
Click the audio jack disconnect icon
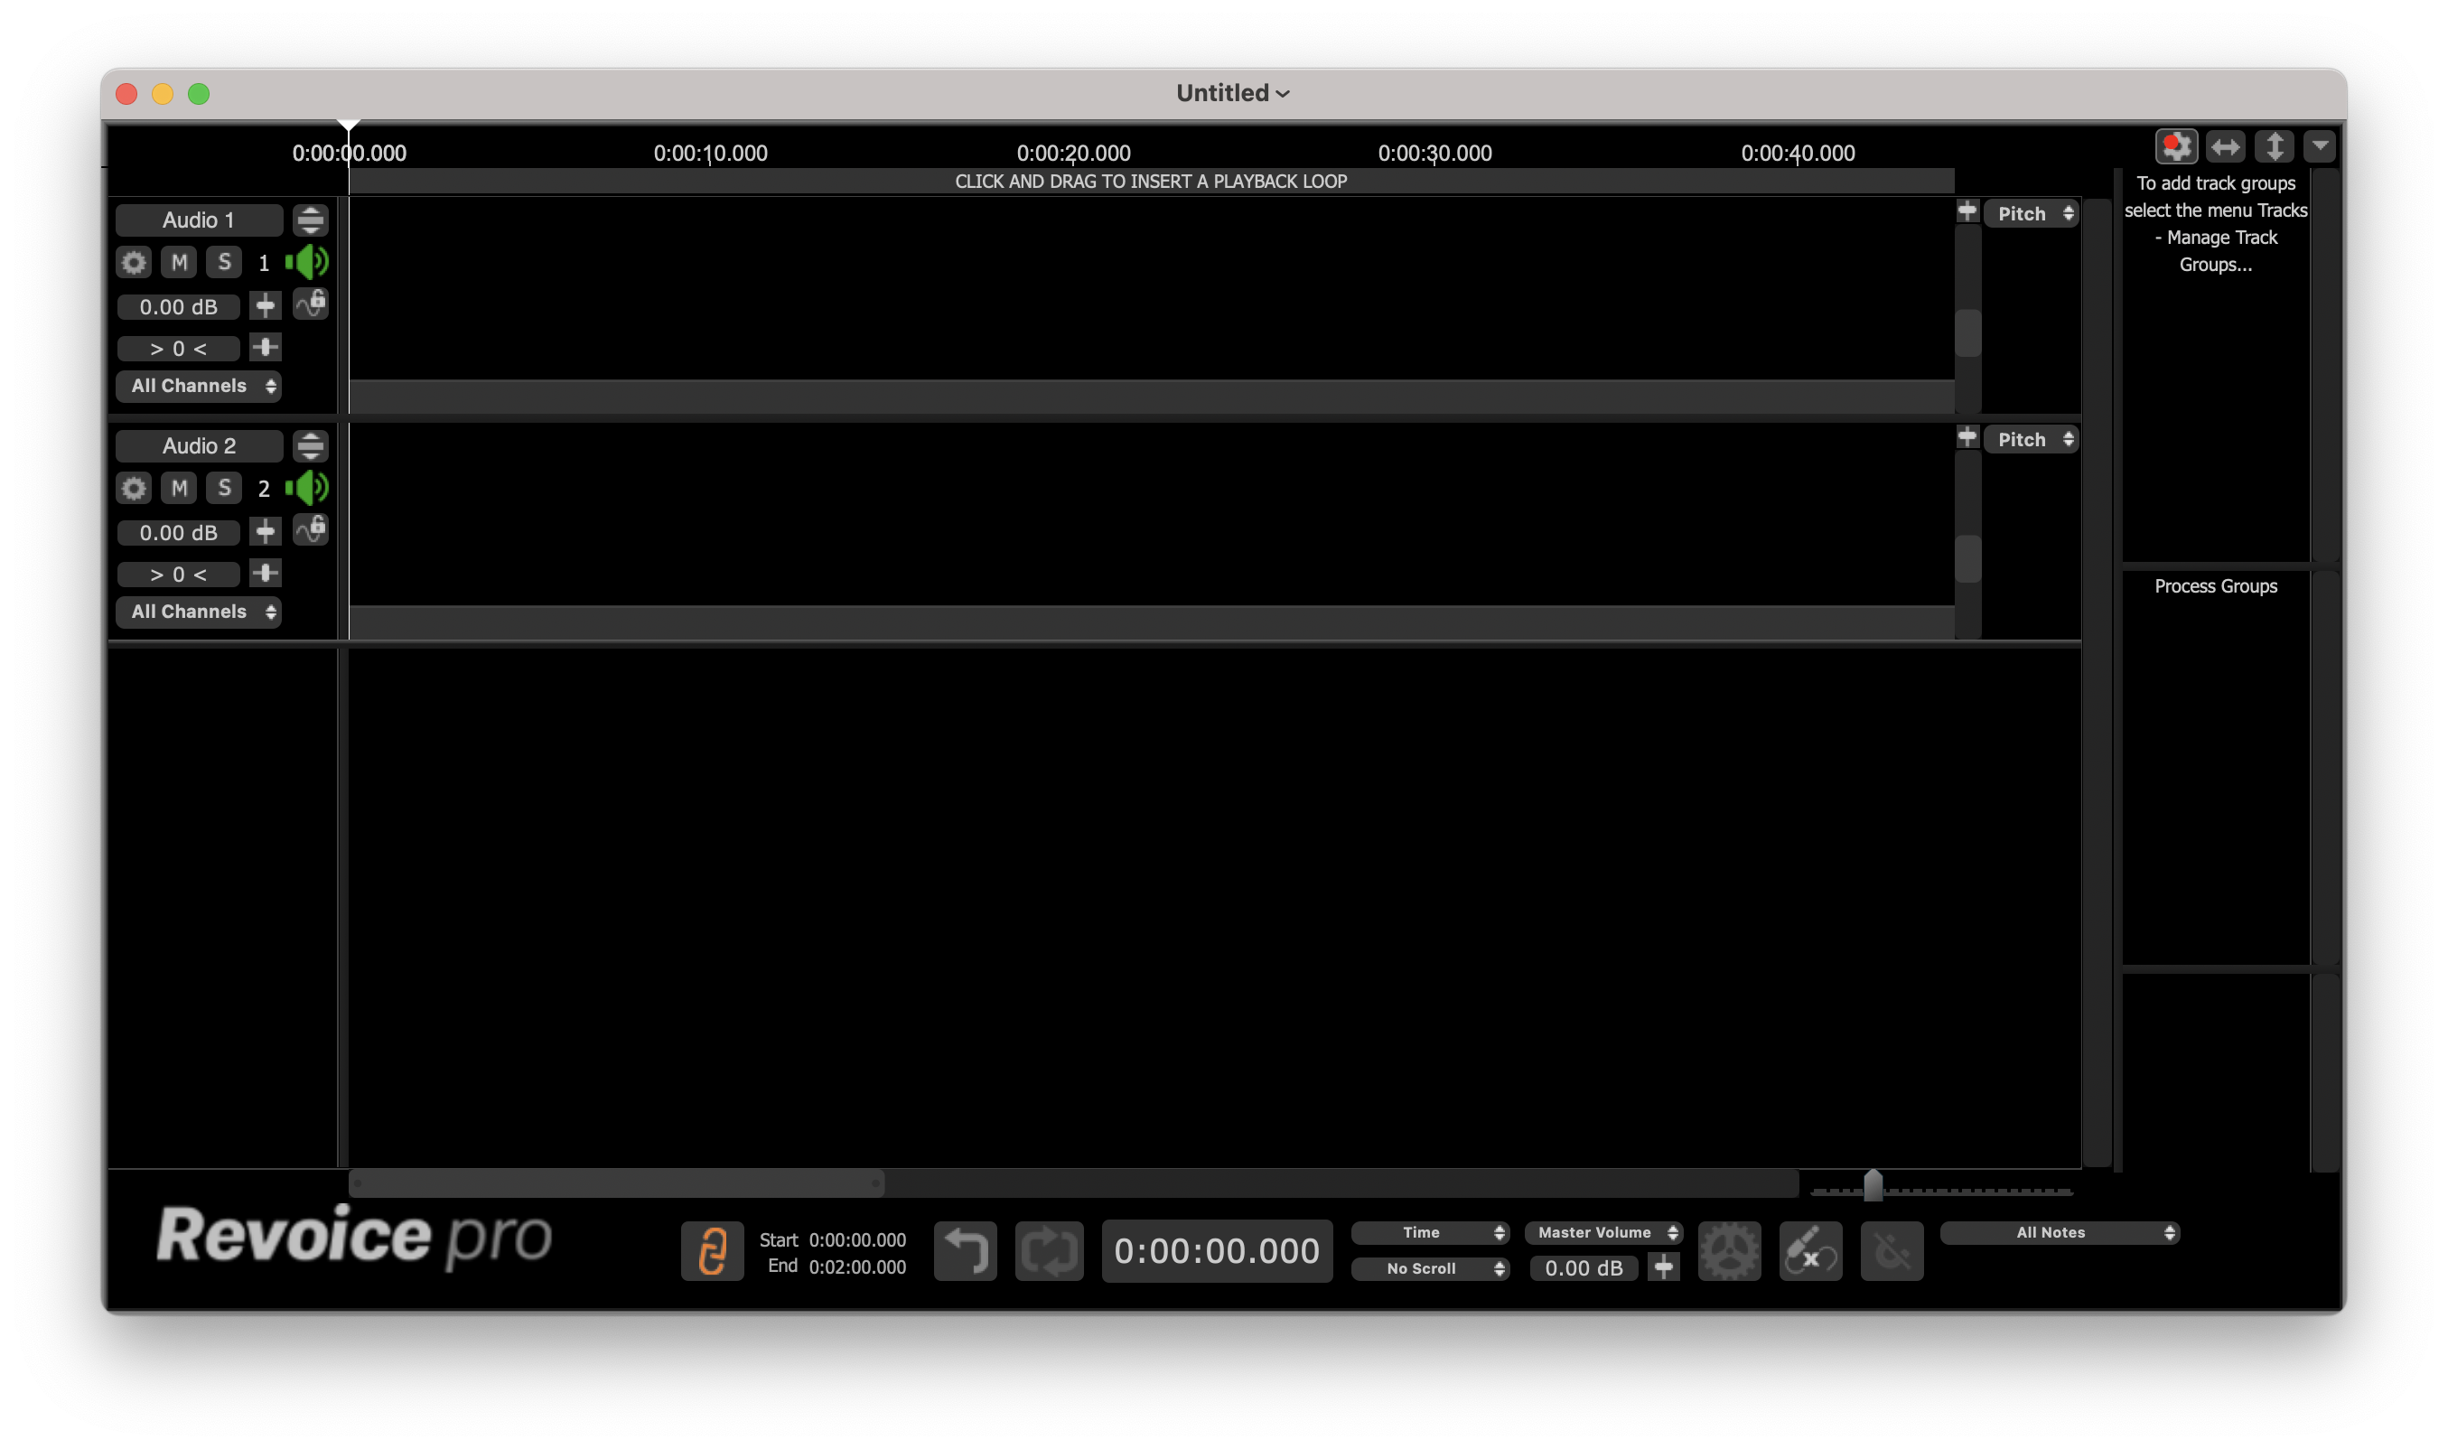coord(1810,1251)
